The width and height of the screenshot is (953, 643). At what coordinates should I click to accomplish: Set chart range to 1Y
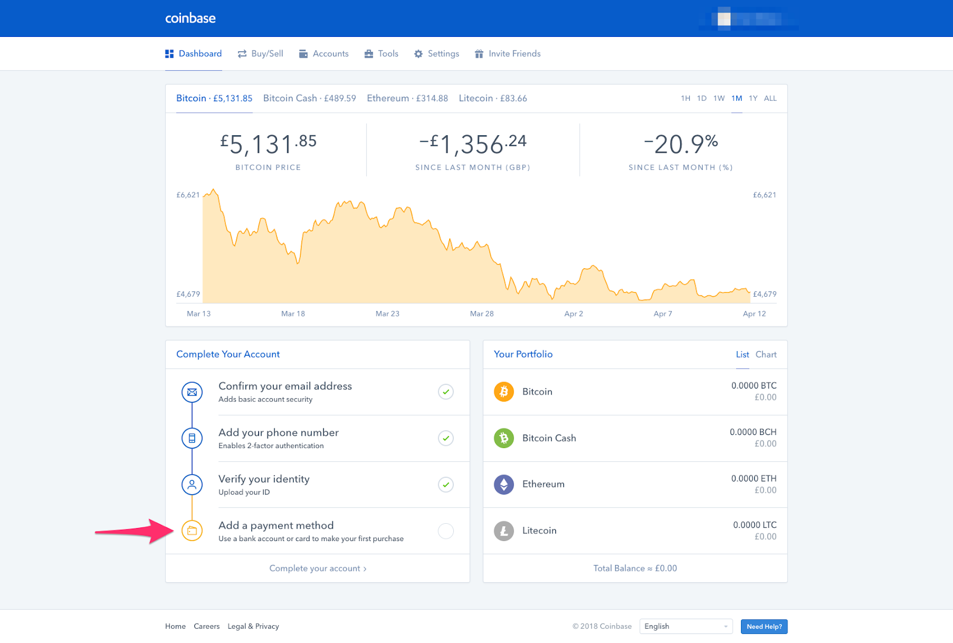click(753, 98)
